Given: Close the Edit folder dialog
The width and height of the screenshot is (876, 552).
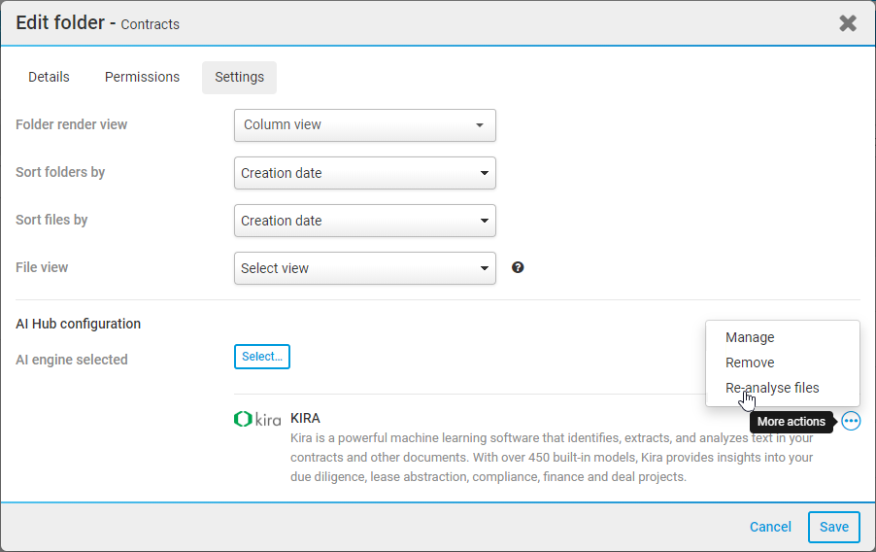Looking at the screenshot, I should tap(848, 23).
